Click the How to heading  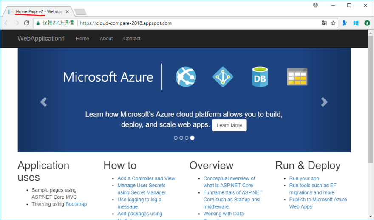(120, 165)
